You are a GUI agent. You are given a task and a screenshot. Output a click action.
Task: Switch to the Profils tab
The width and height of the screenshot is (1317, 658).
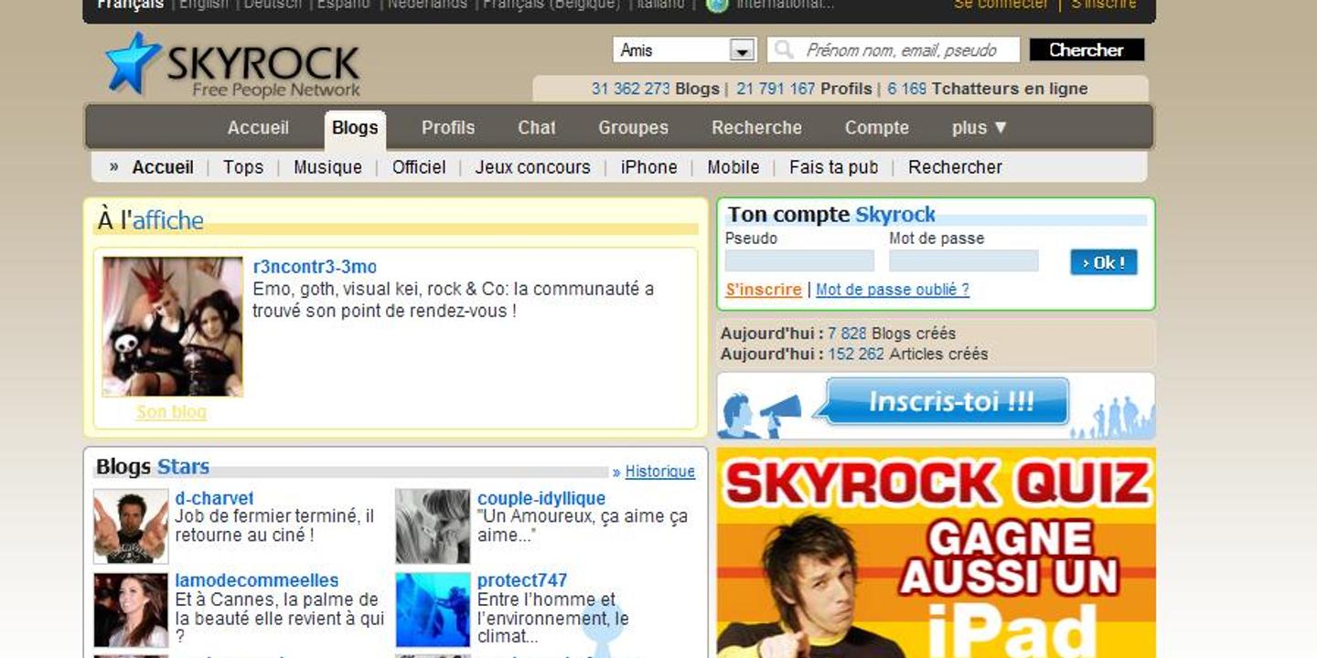coord(447,128)
